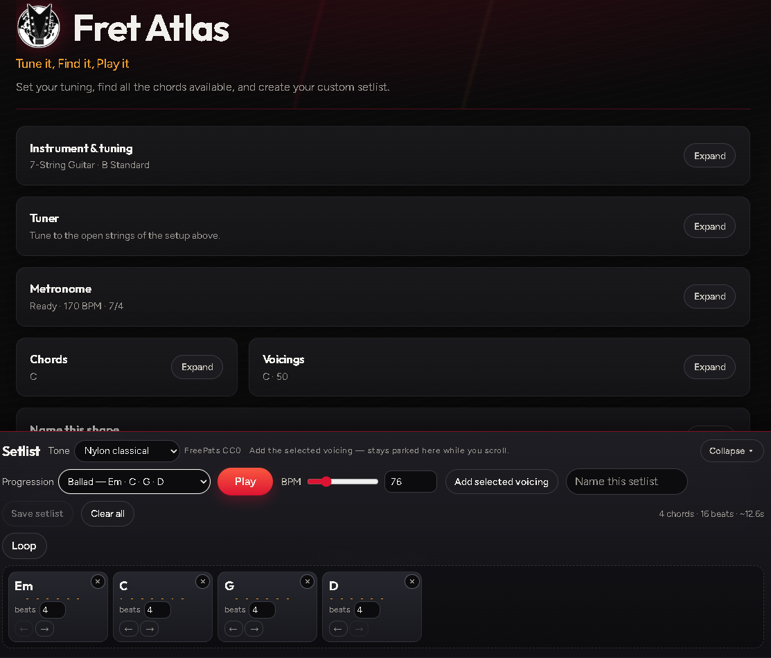771x658 pixels.
Task: Delete the G chord card
Action: point(308,581)
